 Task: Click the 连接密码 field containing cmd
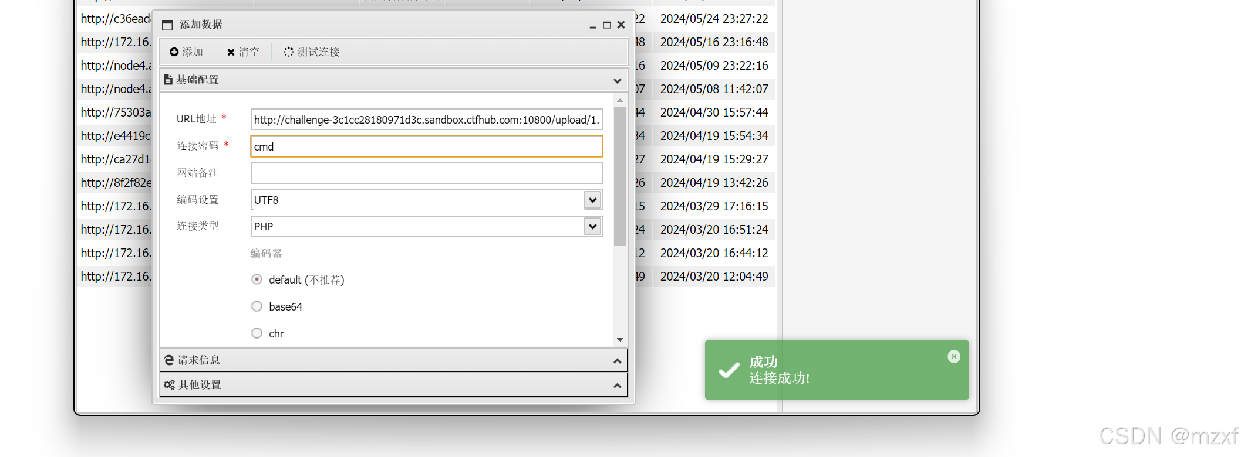[x=427, y=146]
